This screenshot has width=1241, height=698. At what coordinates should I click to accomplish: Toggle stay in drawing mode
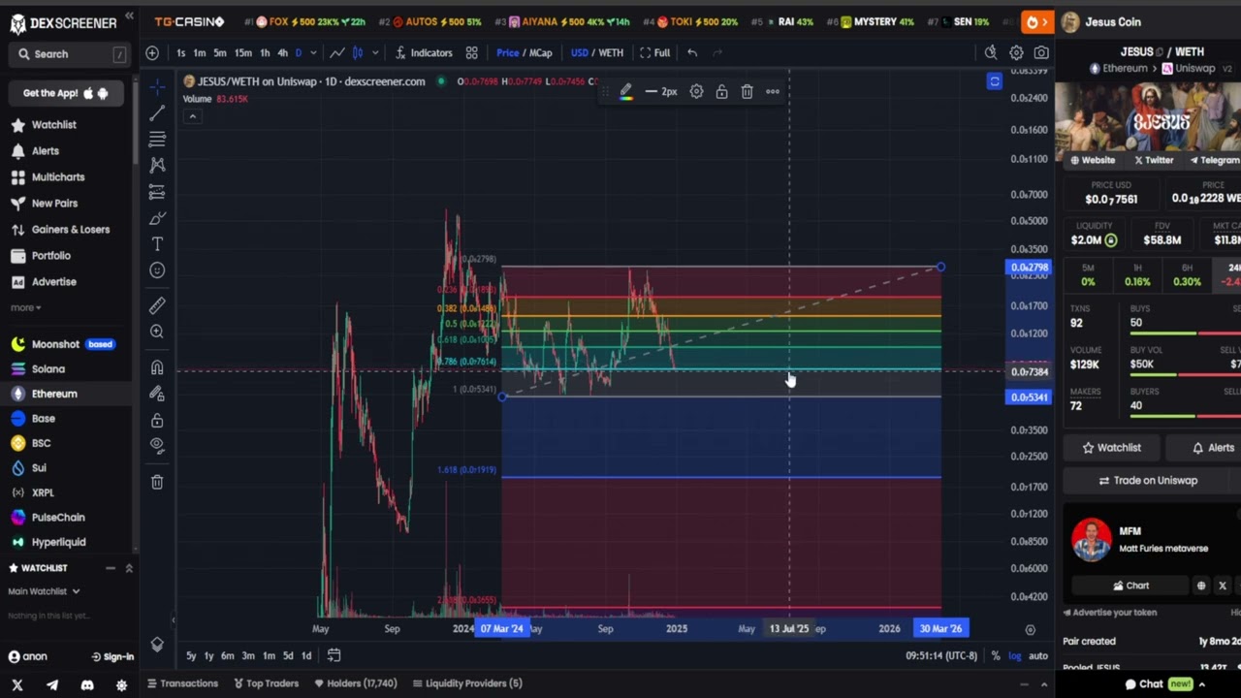pyautogui.click(x=157, y=394)
